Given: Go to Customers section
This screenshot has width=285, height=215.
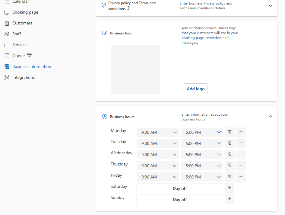Looking at the screenshot, I should [x=22, y=23].
